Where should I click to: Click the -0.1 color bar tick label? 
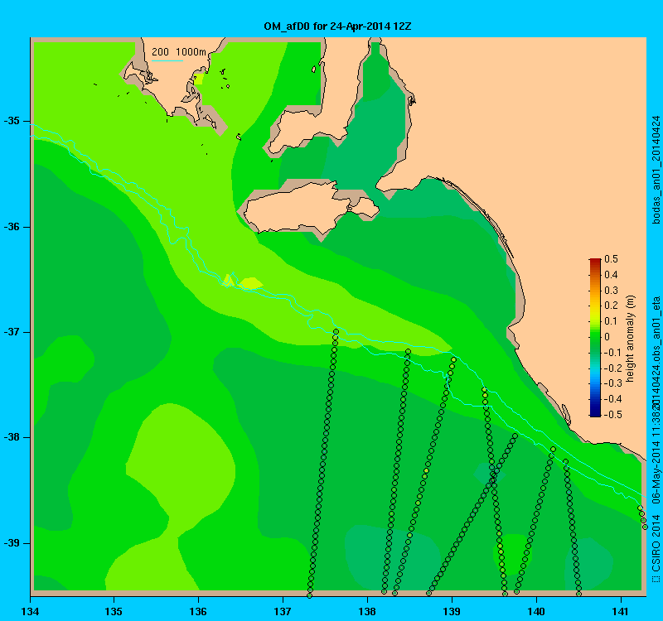coord(612,353)
